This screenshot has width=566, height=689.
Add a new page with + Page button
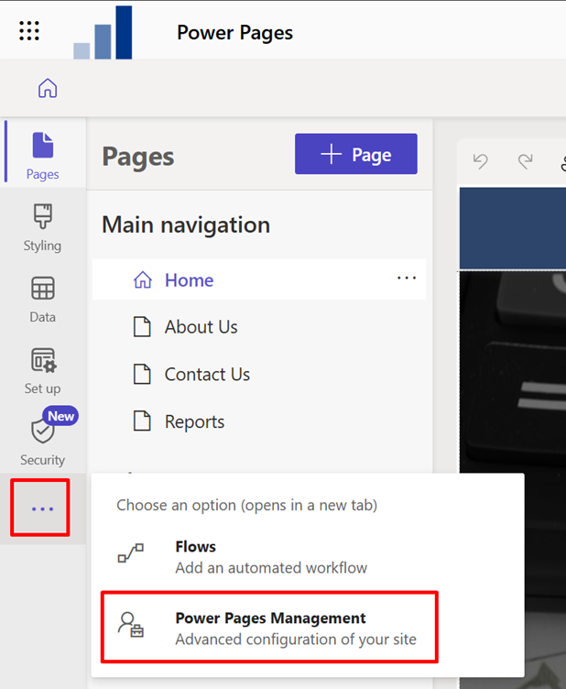coord(356,154)
